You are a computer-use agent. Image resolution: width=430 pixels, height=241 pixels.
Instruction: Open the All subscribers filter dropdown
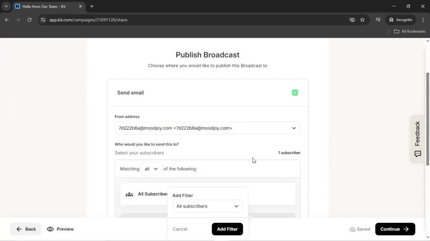point(207,206)
